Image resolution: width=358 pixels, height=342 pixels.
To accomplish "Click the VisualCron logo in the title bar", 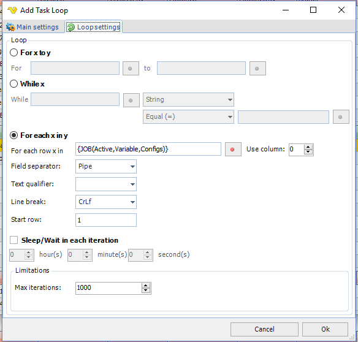I will [x=12, y=10].
